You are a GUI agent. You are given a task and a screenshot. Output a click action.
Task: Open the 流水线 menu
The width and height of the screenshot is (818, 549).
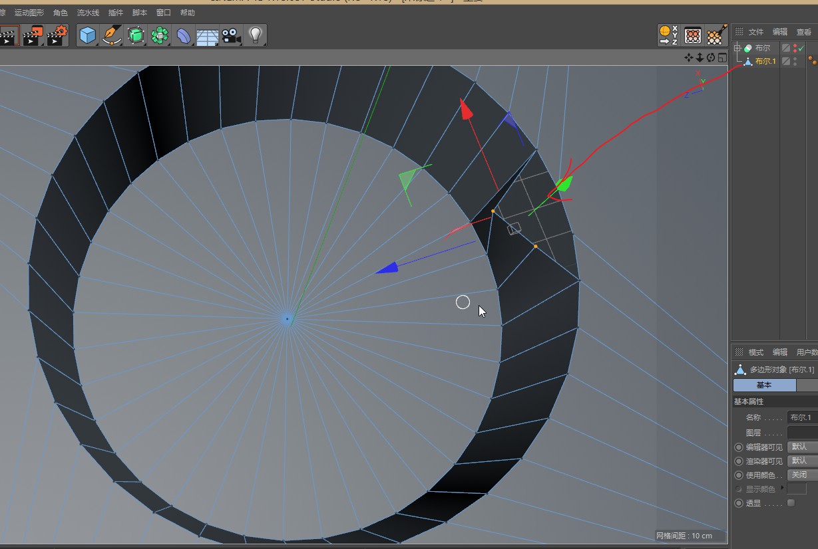point(88,13)
